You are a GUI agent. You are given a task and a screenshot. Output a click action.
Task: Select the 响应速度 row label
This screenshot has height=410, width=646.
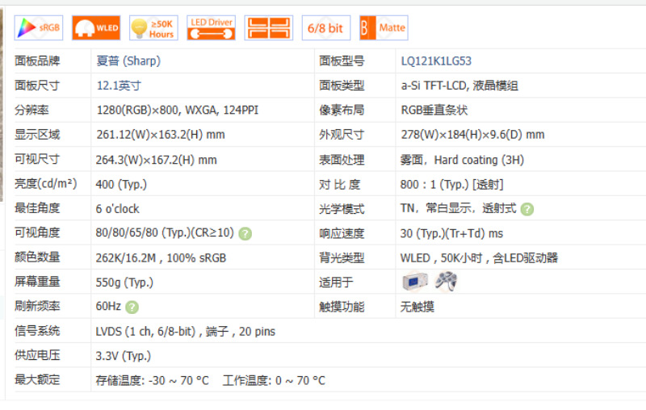pyautogui.click(x=342, y=233)
